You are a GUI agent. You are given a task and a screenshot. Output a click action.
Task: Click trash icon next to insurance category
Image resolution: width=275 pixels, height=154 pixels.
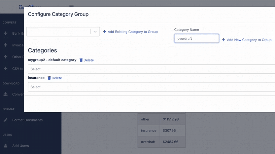(49, 78)
